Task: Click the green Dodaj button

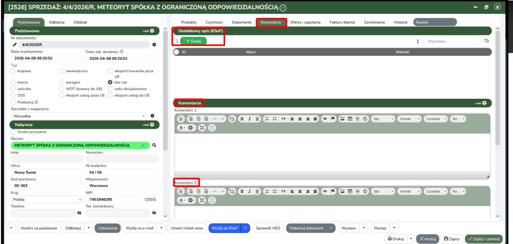Action: pos(193,41)
